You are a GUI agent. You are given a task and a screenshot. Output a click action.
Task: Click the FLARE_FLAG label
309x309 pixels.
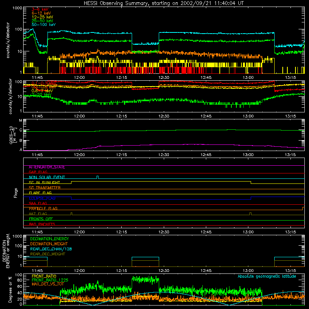[x=40, y=193]
